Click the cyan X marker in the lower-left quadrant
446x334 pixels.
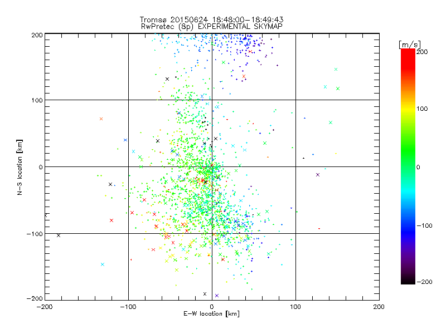pos(103,264)
